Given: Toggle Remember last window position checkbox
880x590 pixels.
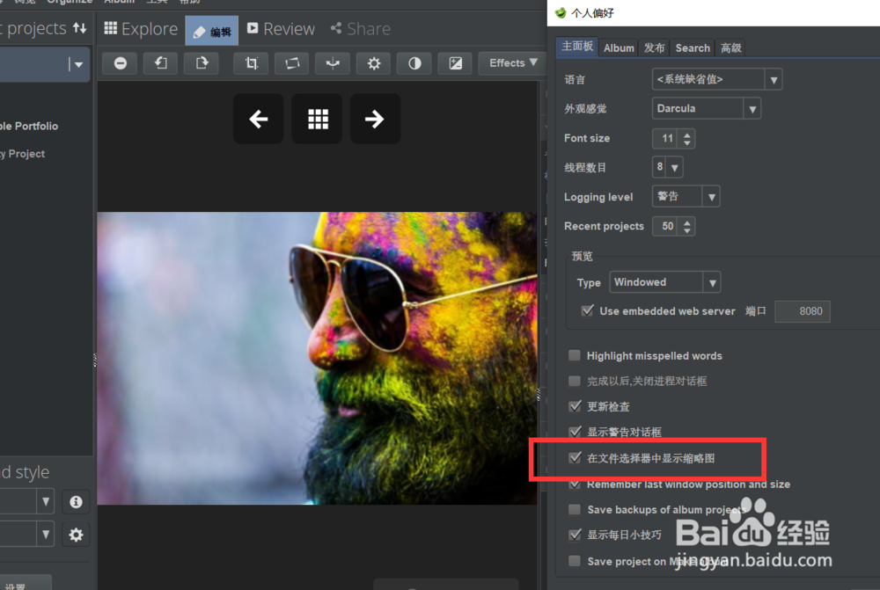Looking at the screenshot, I should (x=575, y=484).
